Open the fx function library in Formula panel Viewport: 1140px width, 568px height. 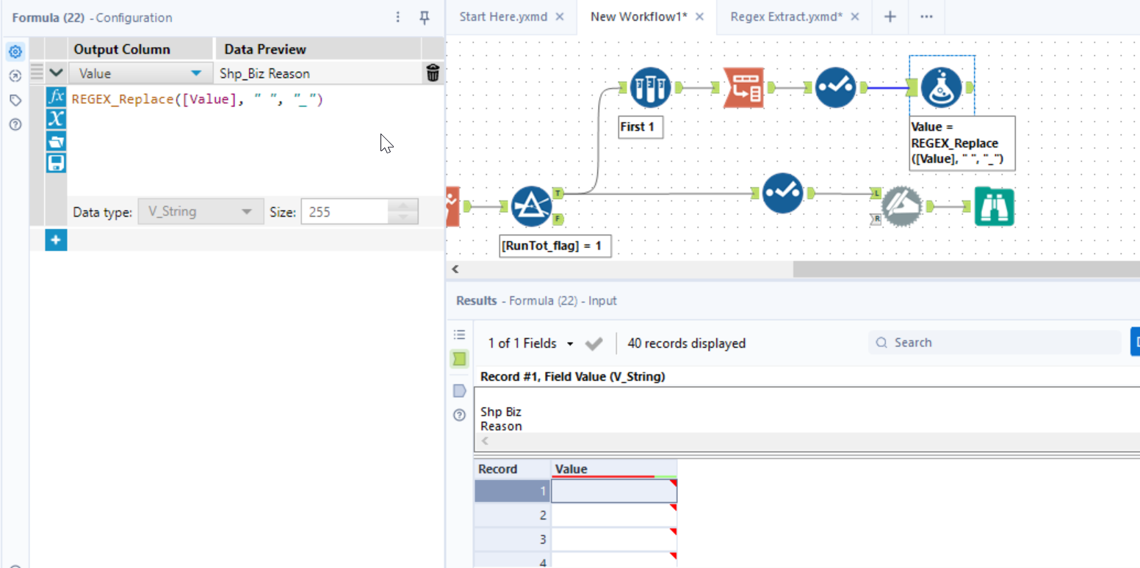point(56,98)
